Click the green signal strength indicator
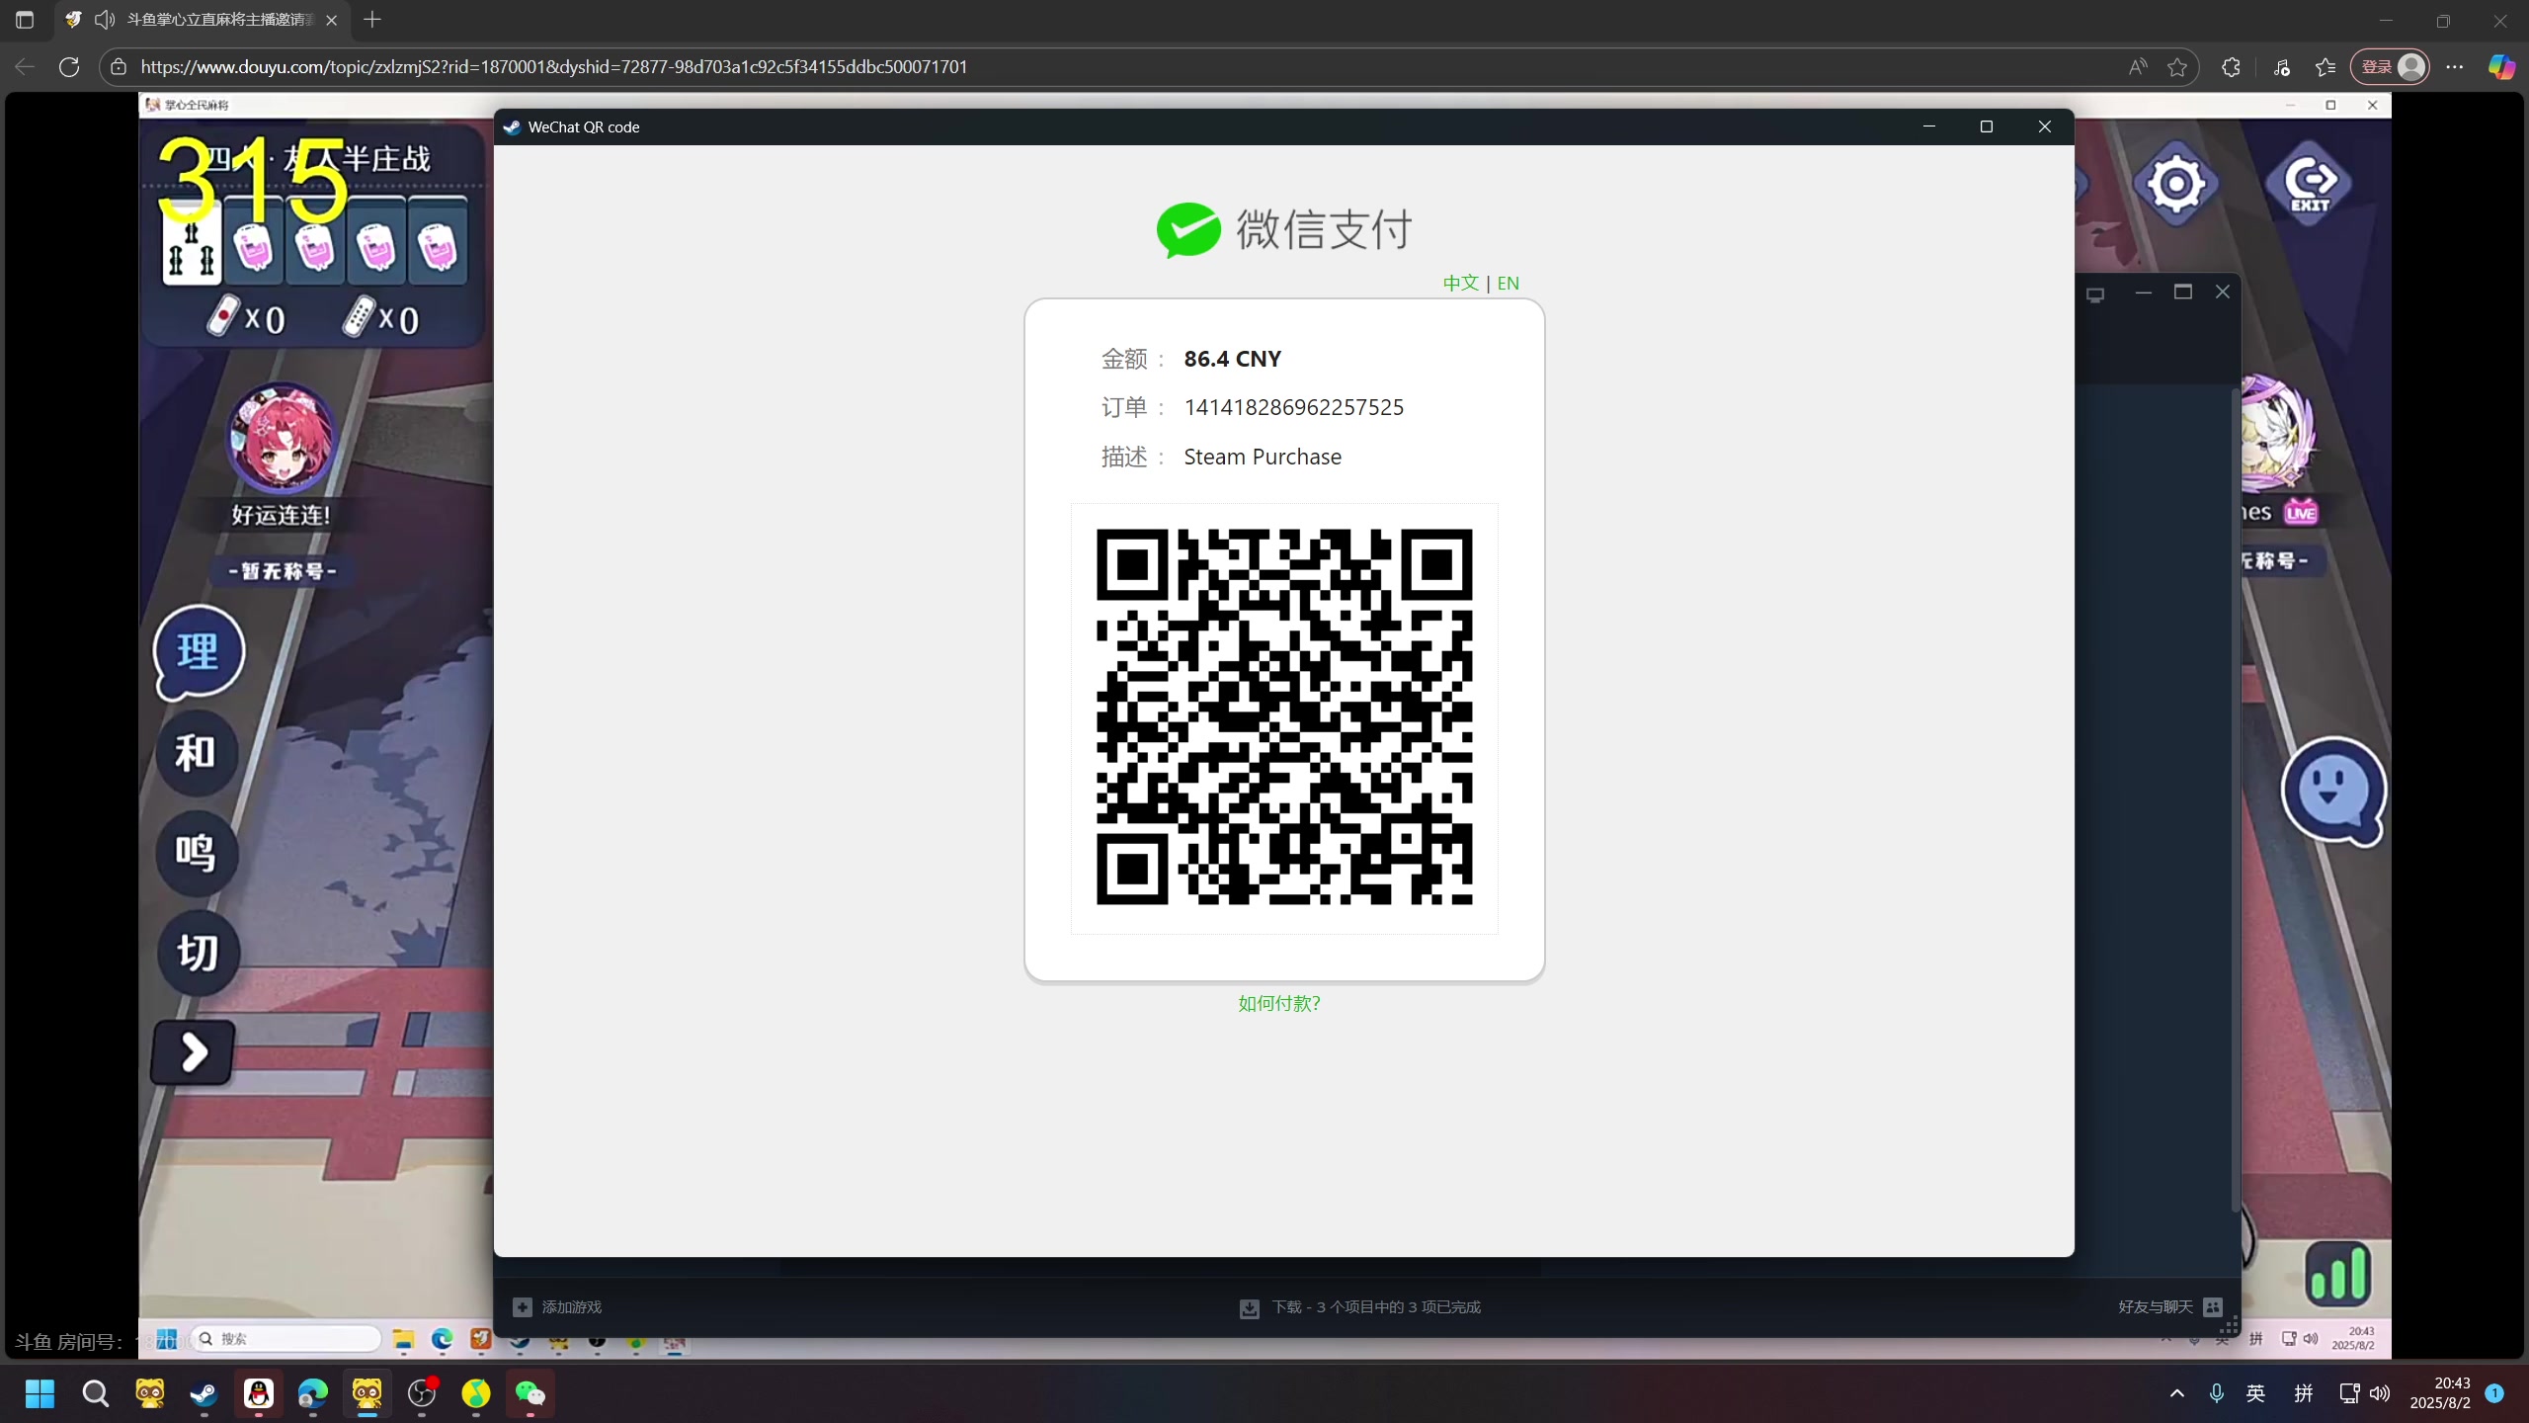The width and height of the screenshot is (2529, 1423). pyautogui.click(x=2336, y=1273)
